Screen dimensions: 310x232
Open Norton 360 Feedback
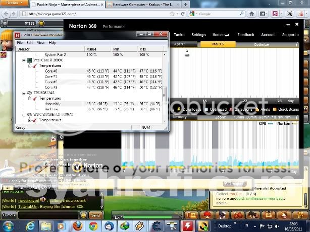(246, 35)
